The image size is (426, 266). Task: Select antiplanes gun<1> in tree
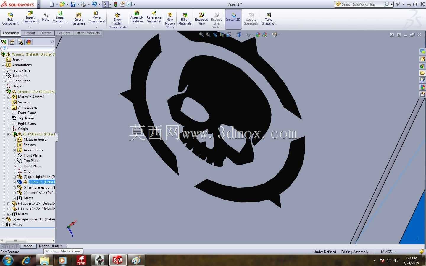39,187
